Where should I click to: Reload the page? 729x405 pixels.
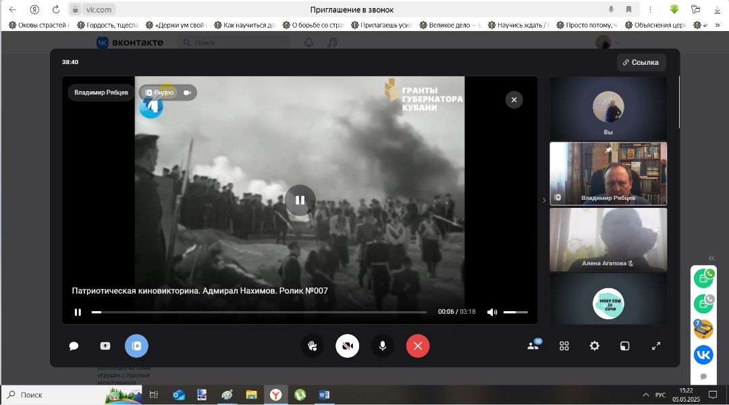pyautogui.click(x=56, y=9)
